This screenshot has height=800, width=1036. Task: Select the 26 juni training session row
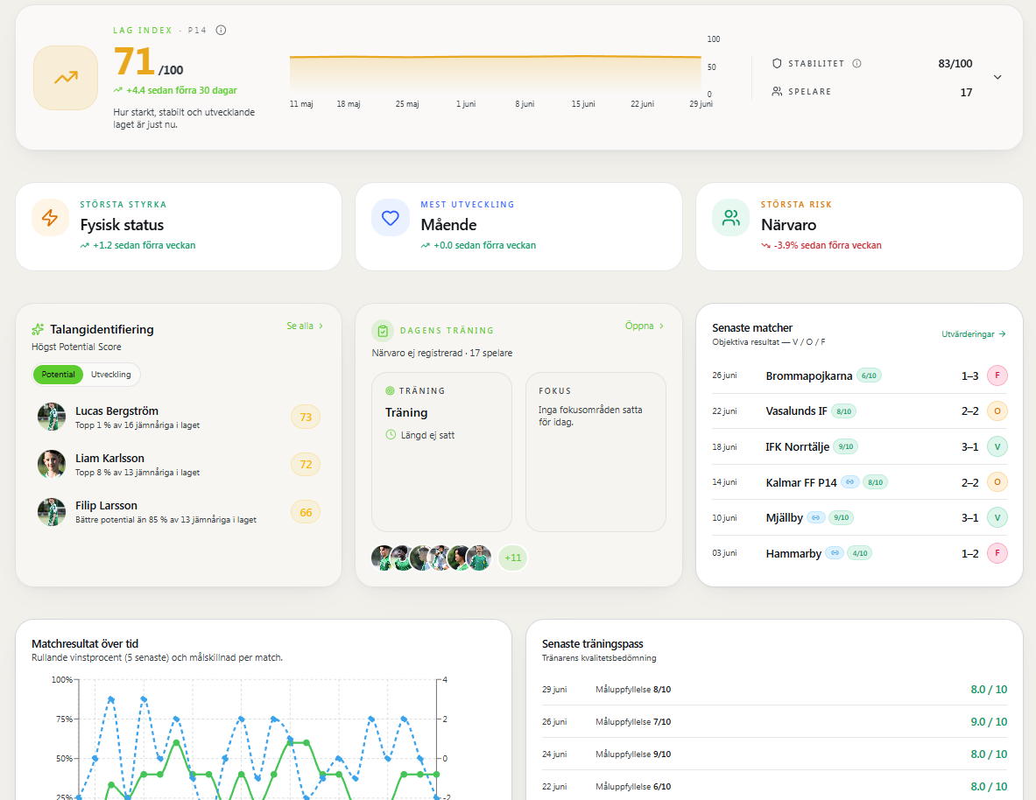[x=774, y=721]
